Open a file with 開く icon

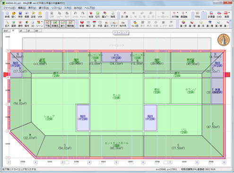(14, 15)
